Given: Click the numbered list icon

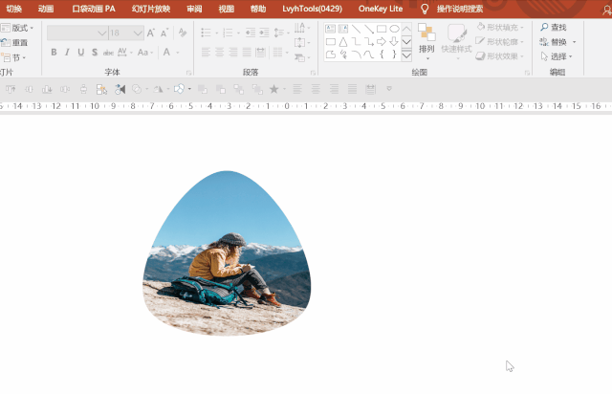Looking at the screenshot, I should coord(228,33).
